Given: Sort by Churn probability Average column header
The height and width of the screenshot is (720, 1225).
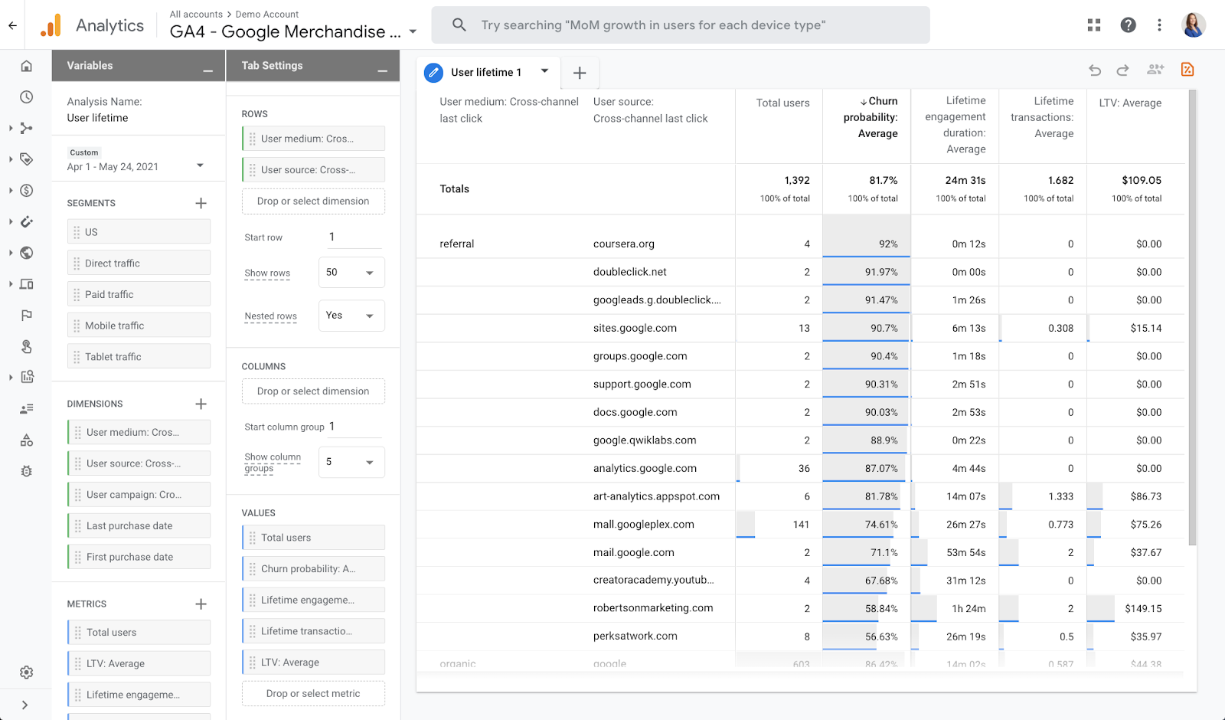Looking at the screenshot, I should [x=871, y=117].
